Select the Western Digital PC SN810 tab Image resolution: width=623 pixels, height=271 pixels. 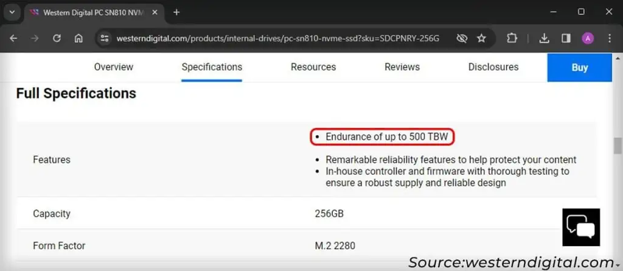pos(94,13)
